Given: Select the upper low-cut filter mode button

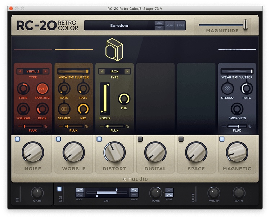Looking at the screenshot, I should 80,190.
